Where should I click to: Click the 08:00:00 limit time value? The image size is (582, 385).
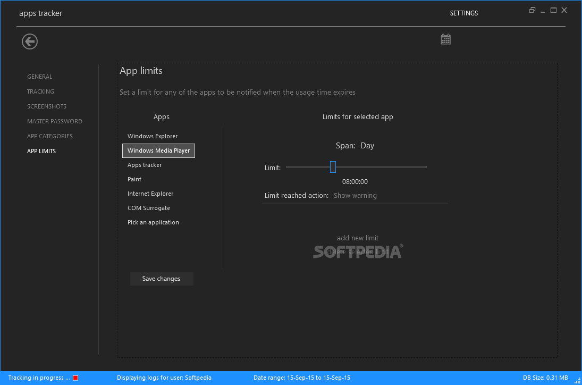point(355,181)
